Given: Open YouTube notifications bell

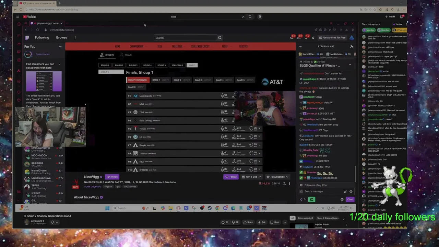Looking at the screenshot, I should (402, 16).
